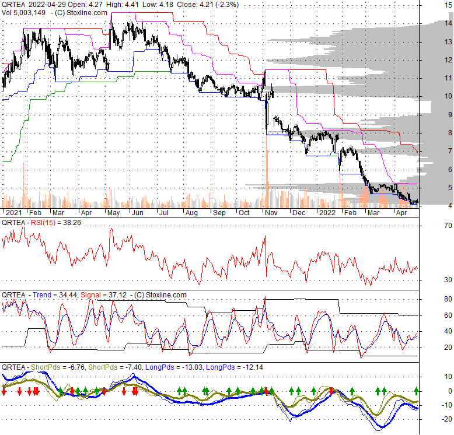Click the High: 4.41 value

click(x=122, y=5)
